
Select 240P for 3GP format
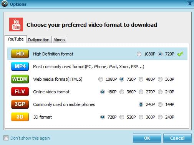(x=141, y=104)
